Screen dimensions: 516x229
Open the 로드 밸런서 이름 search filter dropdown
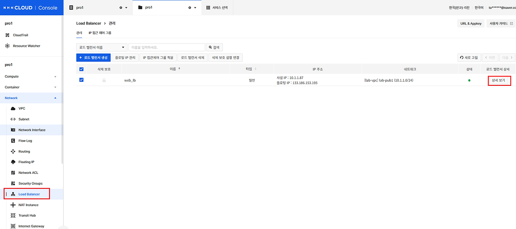click(102, 47)
